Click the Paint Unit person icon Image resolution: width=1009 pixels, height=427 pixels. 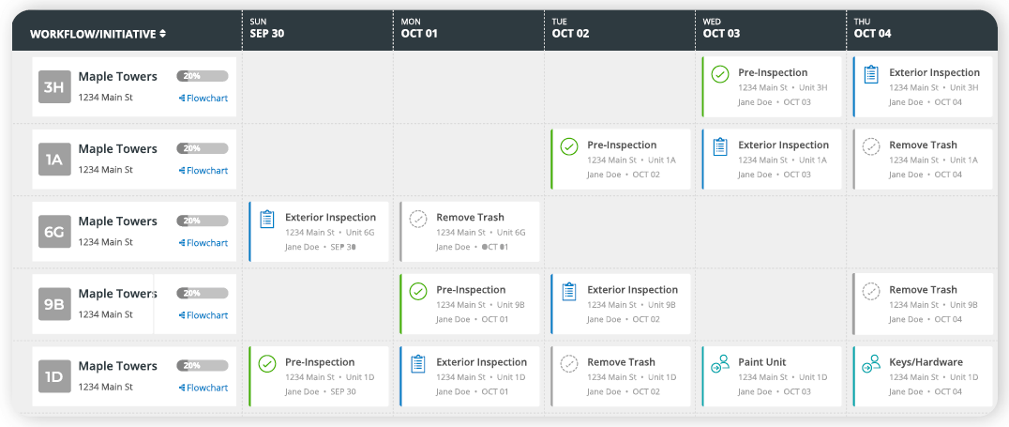pos(720,363)
